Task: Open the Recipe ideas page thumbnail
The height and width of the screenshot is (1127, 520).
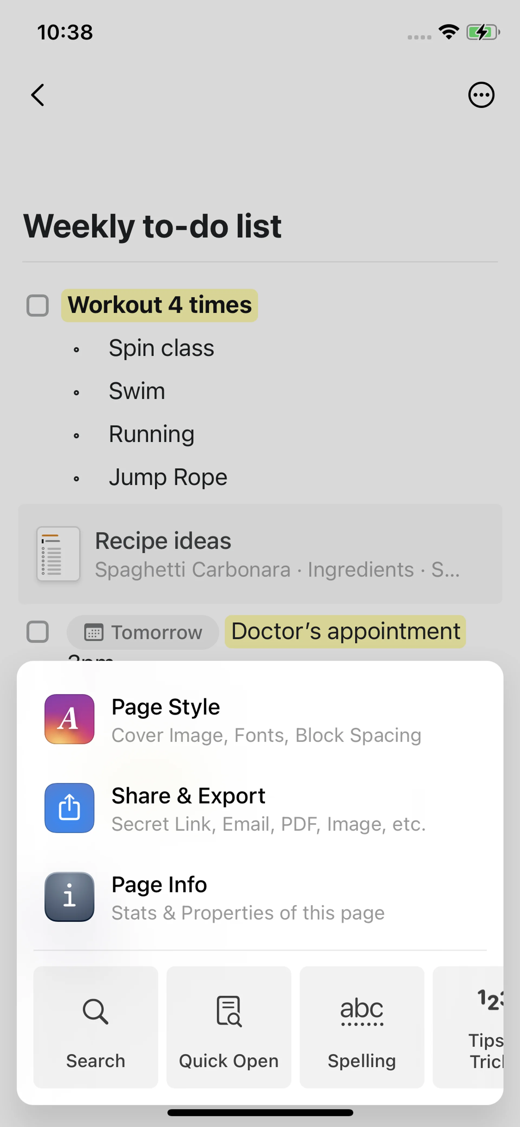Action: pos(58,553)
